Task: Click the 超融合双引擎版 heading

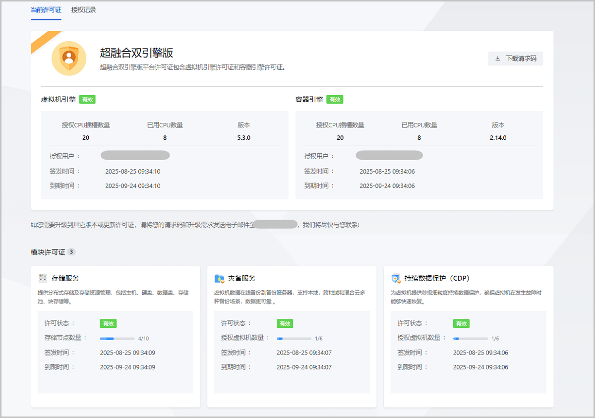Action: tap(136, 53)
